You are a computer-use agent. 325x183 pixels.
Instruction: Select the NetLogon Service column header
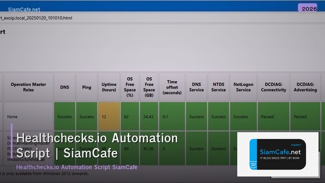tap(243, 87)
